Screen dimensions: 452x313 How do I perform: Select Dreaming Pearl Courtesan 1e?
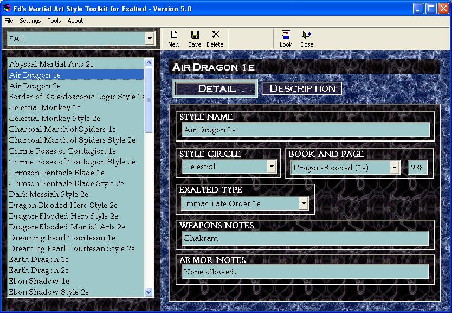(76, 238)
